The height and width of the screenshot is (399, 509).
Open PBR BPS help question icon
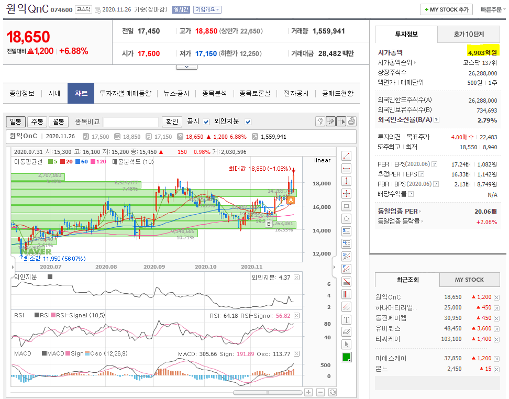(x=436, y=184)
